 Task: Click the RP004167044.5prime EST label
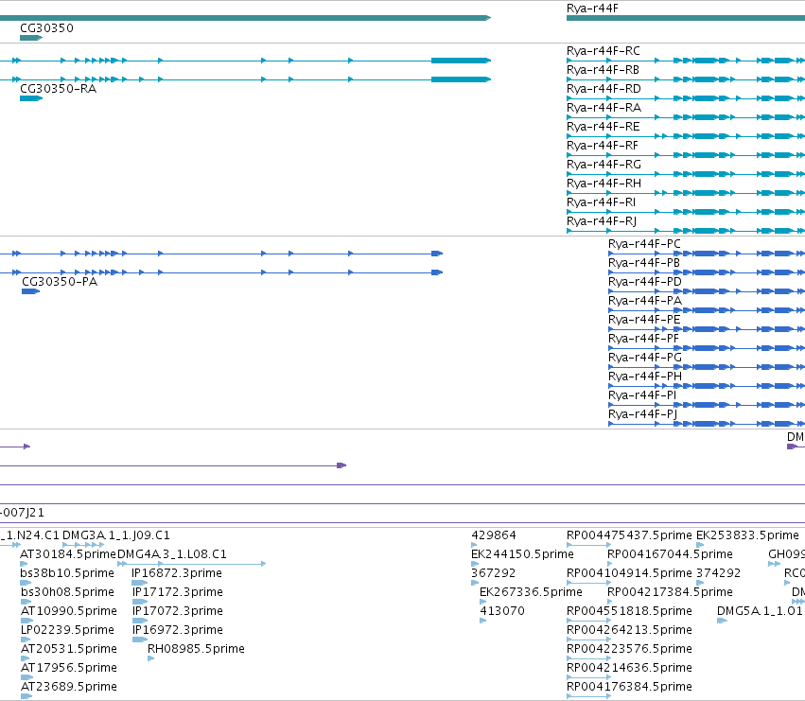(x=670, y=554)
